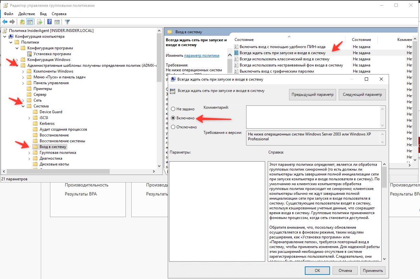The height and width of the screenshot is (279, 420).
Task: Expand the iSCSI tree node
Action: click(29, 118)
